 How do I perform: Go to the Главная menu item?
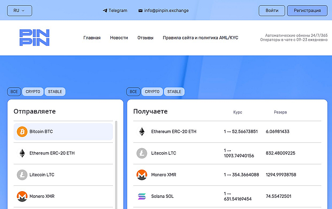[x=92, y=38]
